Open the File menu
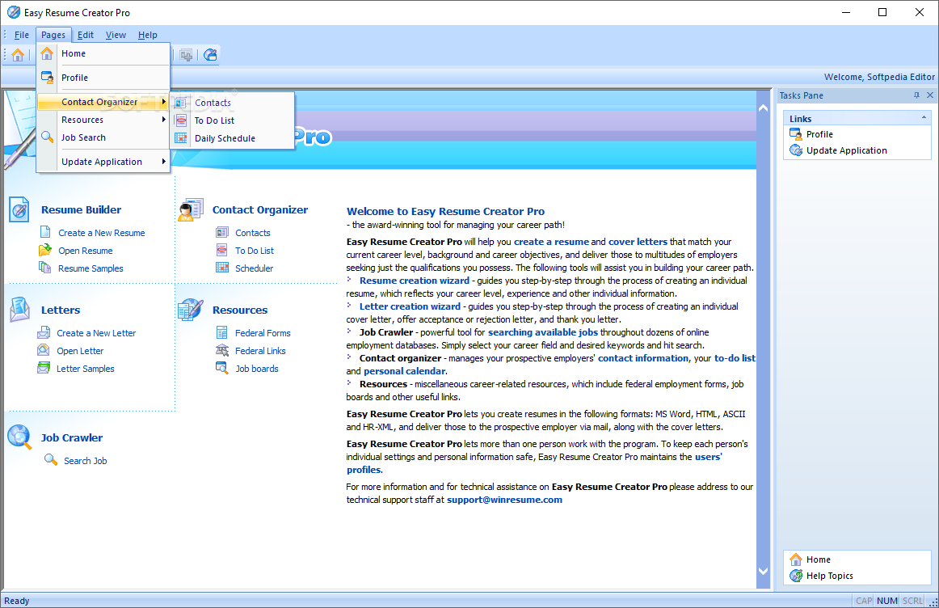939x608 pixels. click(x=22, y=35)
